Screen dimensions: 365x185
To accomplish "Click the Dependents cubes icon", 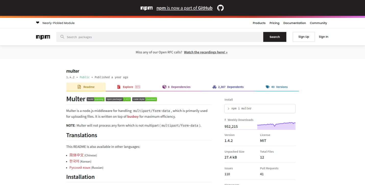I will pos(214,87).
